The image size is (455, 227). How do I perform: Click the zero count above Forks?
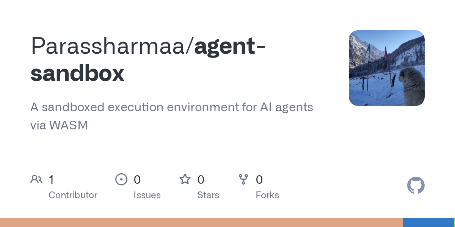point(259,180)
